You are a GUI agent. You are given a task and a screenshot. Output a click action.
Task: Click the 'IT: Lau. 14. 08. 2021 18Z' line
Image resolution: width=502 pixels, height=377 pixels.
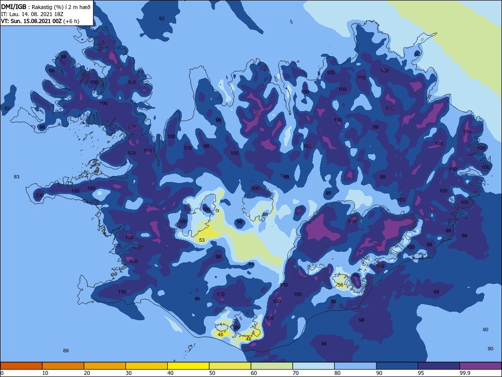[x=32, y=14]
